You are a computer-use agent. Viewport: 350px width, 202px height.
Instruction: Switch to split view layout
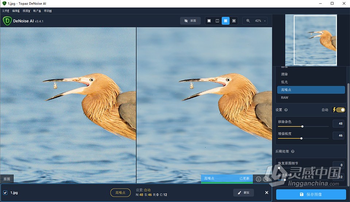click(217, 21)
